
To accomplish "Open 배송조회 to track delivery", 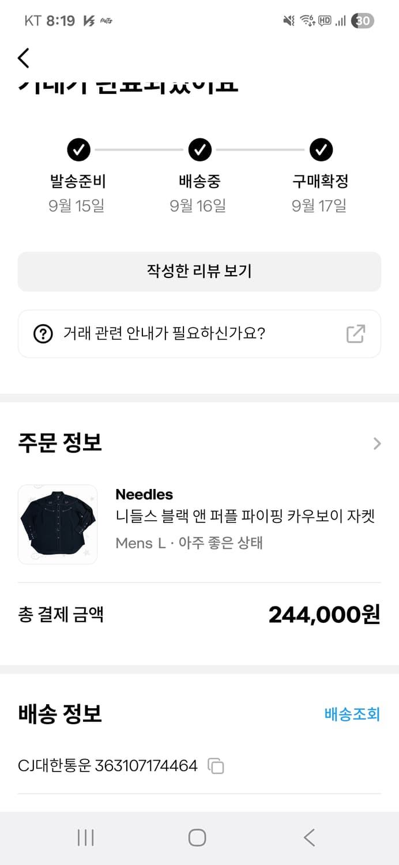I will [x=352, y=714].
